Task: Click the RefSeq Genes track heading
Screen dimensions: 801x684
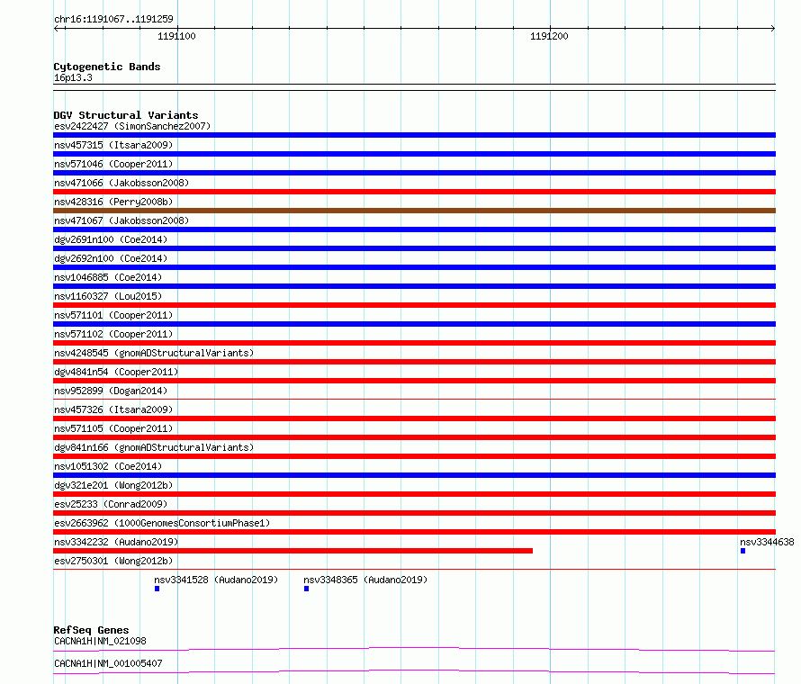Action: 91,630
